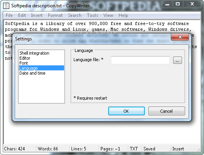This screenshot has width=204, height=155.
Task: Close the CopyWriter window
Action: pyautogui.click(x=192, y=4)
